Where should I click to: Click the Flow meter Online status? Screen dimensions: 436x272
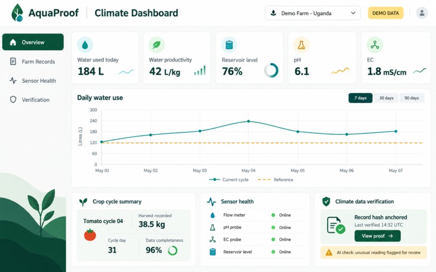pyautogui.click(x=281, y=215)
